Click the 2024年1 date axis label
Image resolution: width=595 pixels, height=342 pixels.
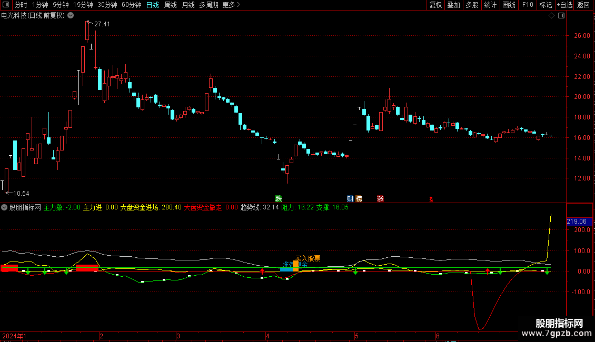14,336
